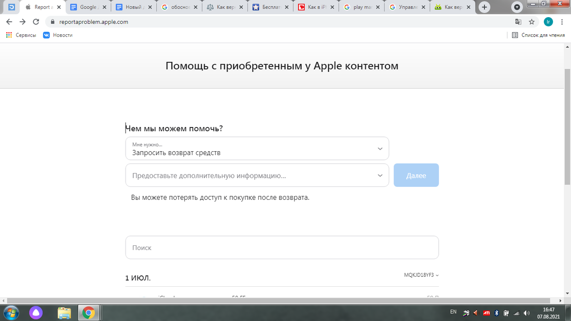The height and width of the screenshot is (321, 571).
Task: Open File Explorer from the taskbar
Action: [64, 312]
